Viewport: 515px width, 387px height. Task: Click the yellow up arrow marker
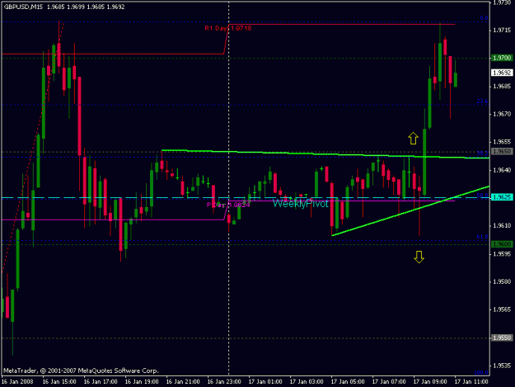(x=413, y=139)
